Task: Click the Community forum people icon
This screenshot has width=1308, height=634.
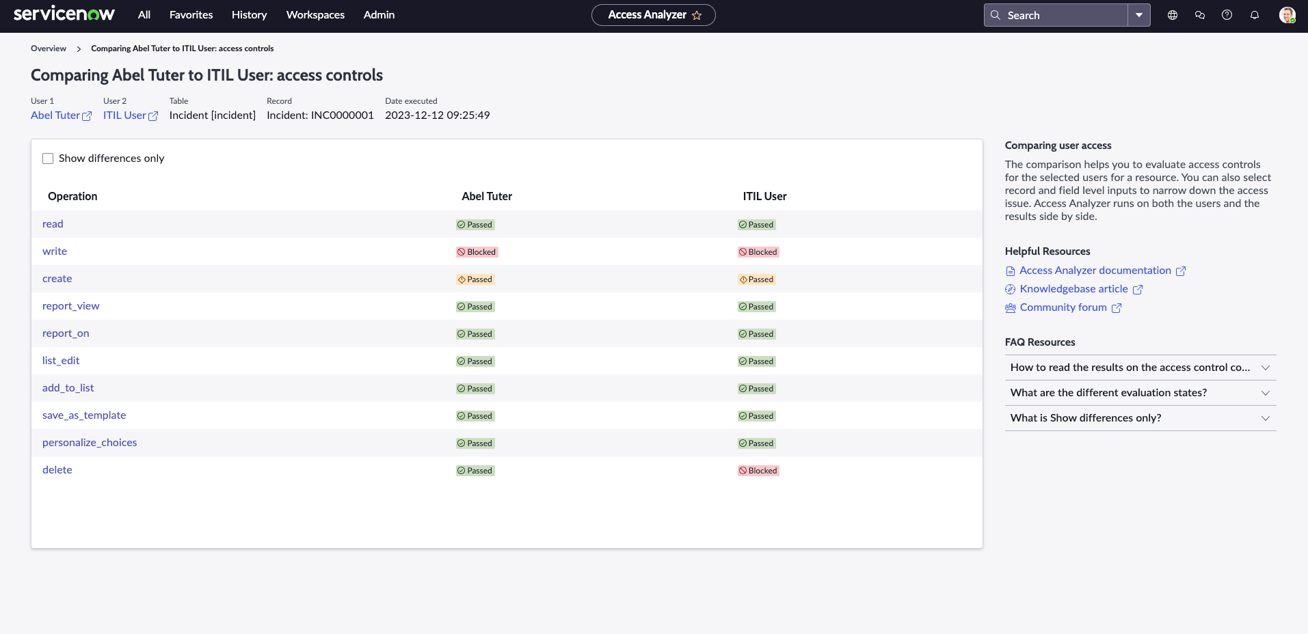Action: 1011,308
